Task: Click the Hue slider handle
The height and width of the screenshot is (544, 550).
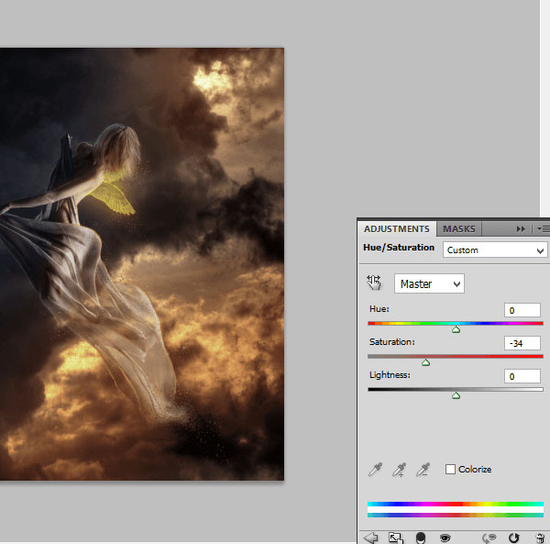Action: [x=456, y=329]
